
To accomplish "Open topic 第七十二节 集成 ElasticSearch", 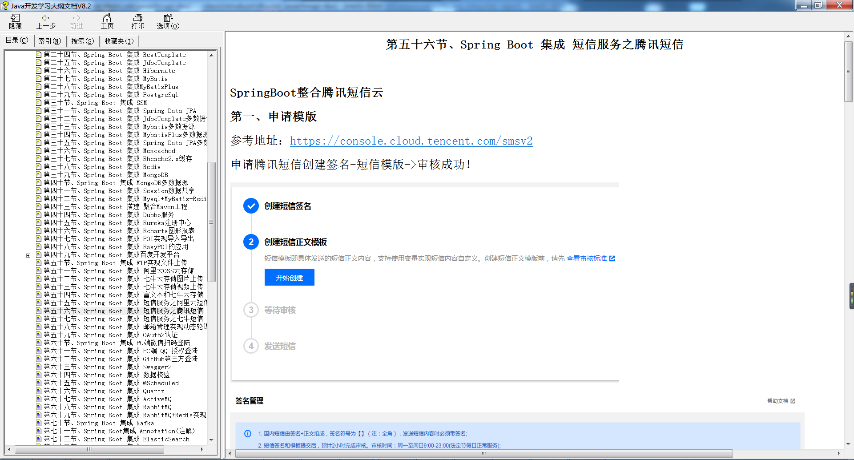I will (x=116, y=439).
